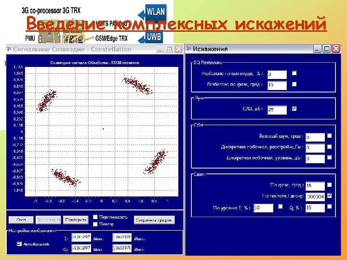The height and width of the screenshot is (260, 347).
Task: Edit spurious level dB field
Action: click(315, 159)
